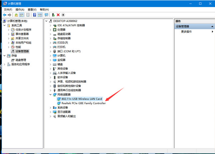Click the enable device green-arrow toolbar icon
This screenshot has width=215, height=154.
click(x=53, y=15)
